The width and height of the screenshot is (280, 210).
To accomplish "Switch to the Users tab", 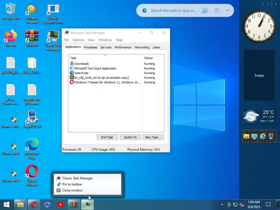I will click(156, 47).
